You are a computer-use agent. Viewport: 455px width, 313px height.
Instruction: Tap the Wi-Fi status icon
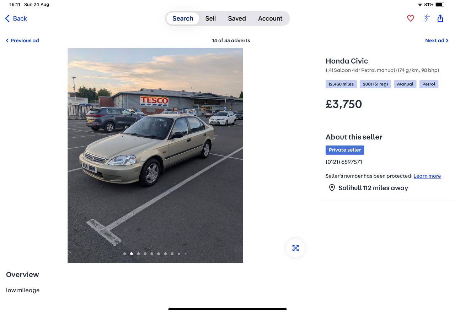[x=420, y=5]
